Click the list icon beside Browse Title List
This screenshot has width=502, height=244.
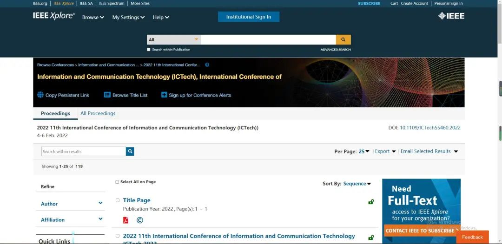[107, 95]
